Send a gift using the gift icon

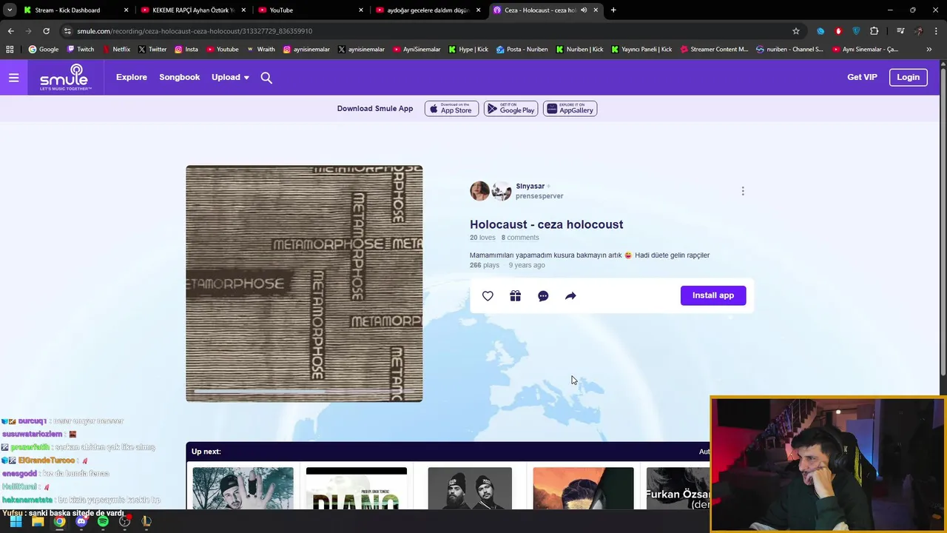(x=516, y=296)
